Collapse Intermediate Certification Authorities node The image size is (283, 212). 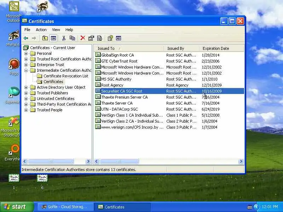click(x=26, y=70)
